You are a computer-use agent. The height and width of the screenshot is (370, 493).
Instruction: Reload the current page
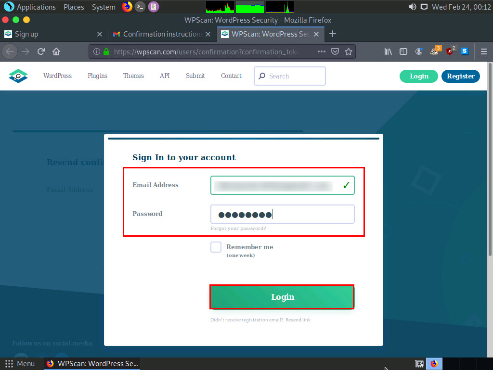41,51
